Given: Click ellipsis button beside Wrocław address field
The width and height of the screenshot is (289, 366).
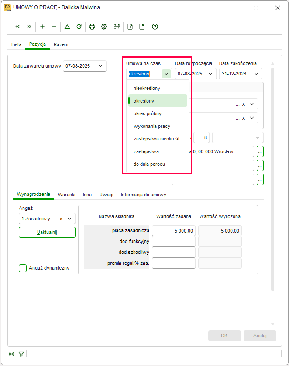Looking at the screenshot, I should coord(260,151).
